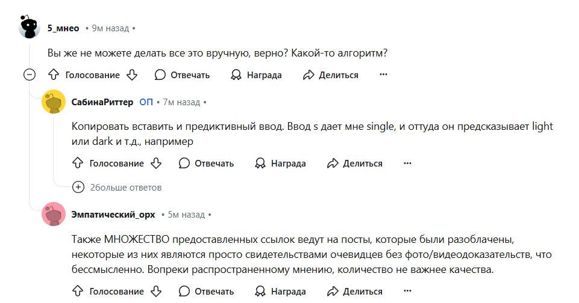Click СабинаРиттер's yellow avatar
The width and height of the screenshot is (579, 303).
(x=54, y=102)
